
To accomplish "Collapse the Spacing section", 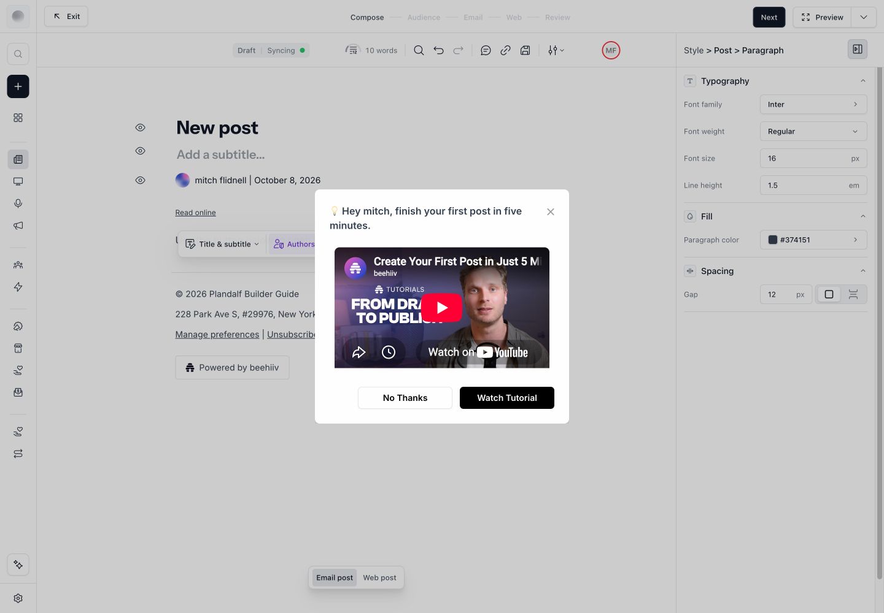I will [x=863, y=271].
